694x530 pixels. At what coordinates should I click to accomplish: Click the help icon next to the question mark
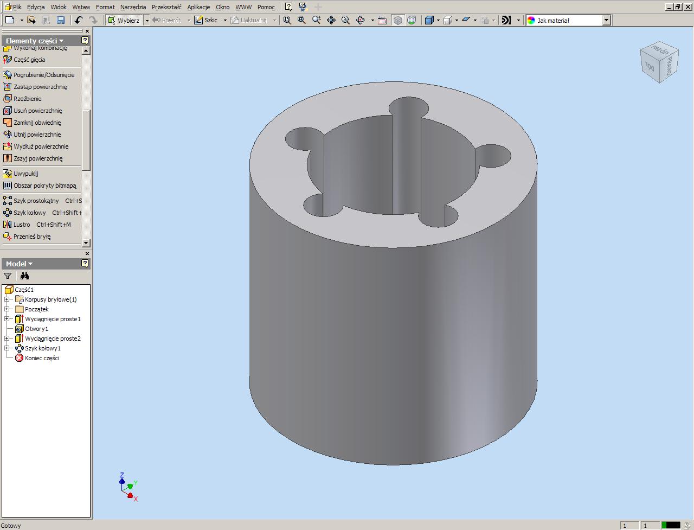(x=303, y=7)
